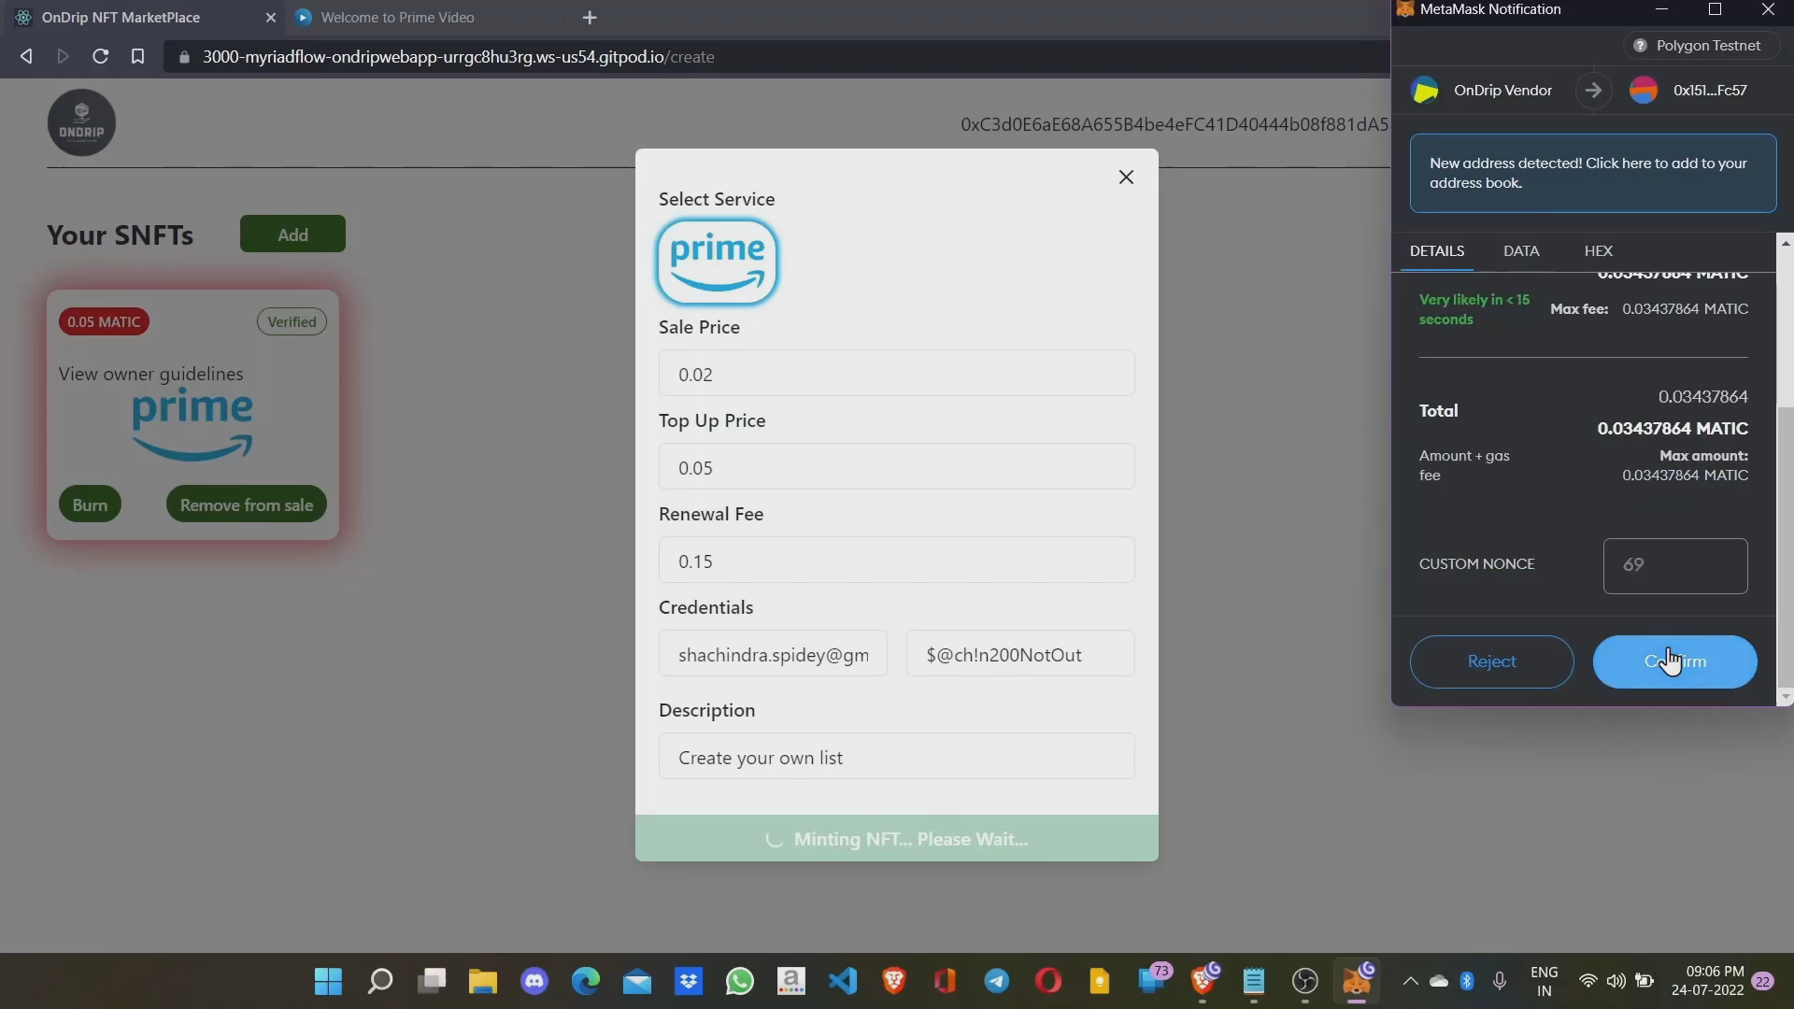1794x1009 pixels.
Task: Show hidden system tray icons
Action: point(1411,981)
